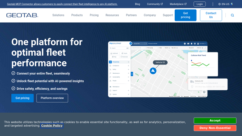Click the globe icon beside EN-US
The image size is (242, 136).
(219, 4)
